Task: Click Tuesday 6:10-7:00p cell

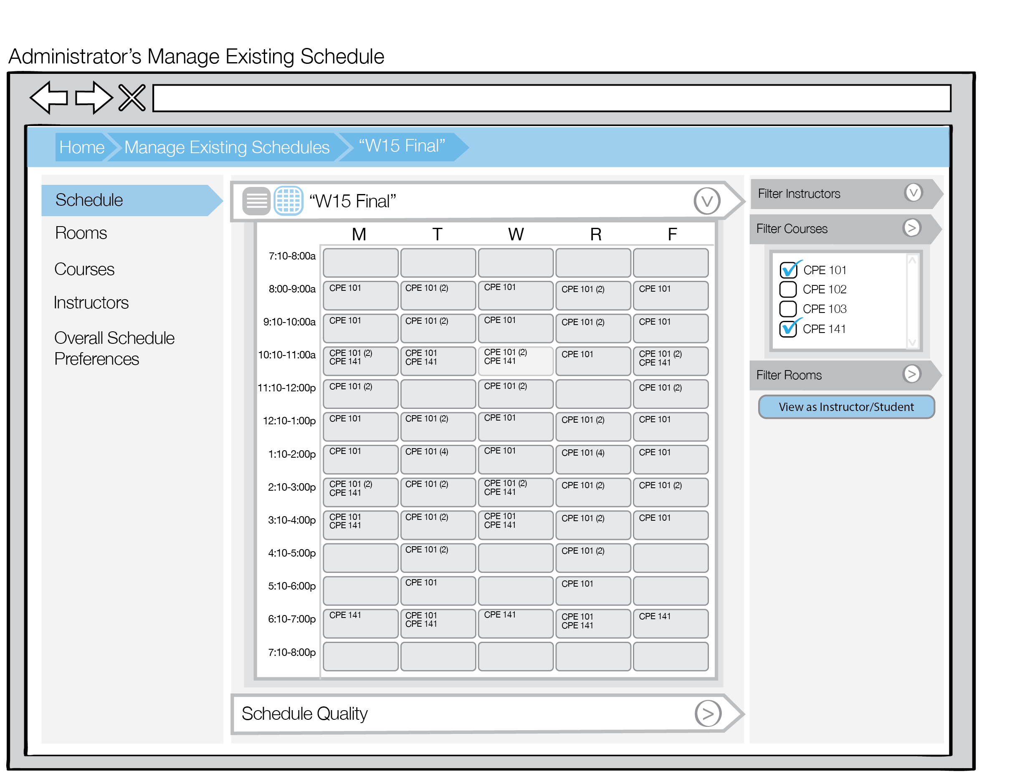Action: (x=438, y=624)
